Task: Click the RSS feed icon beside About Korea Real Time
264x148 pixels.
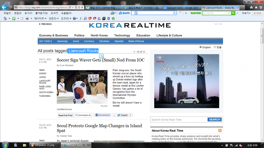Action: (x=220, y=131)
